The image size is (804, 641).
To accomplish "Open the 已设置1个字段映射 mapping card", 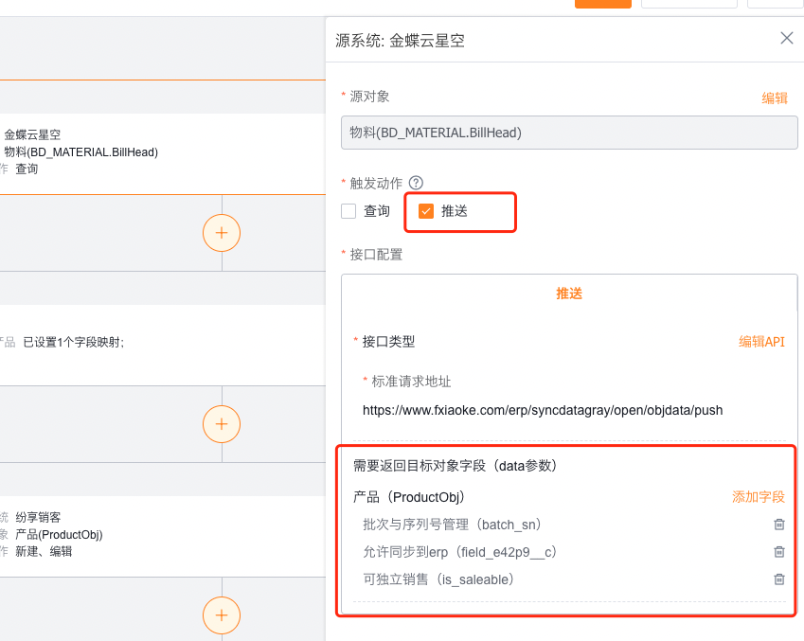I will click(x=163, y=345).
